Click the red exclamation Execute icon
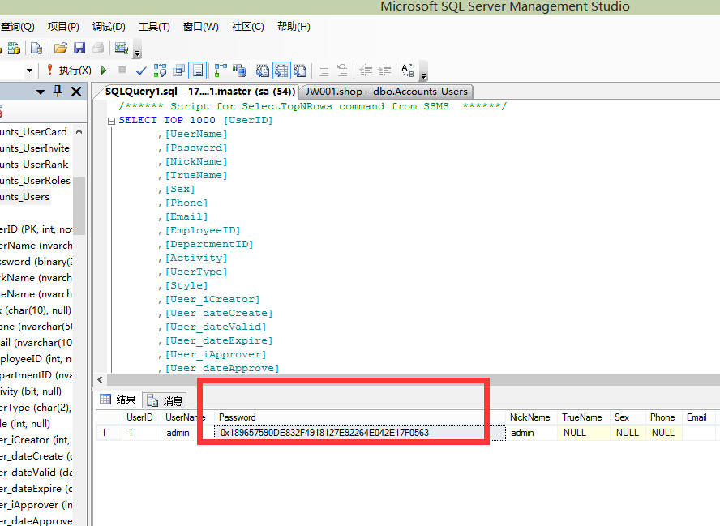The image size is (720, 526). 49,70
